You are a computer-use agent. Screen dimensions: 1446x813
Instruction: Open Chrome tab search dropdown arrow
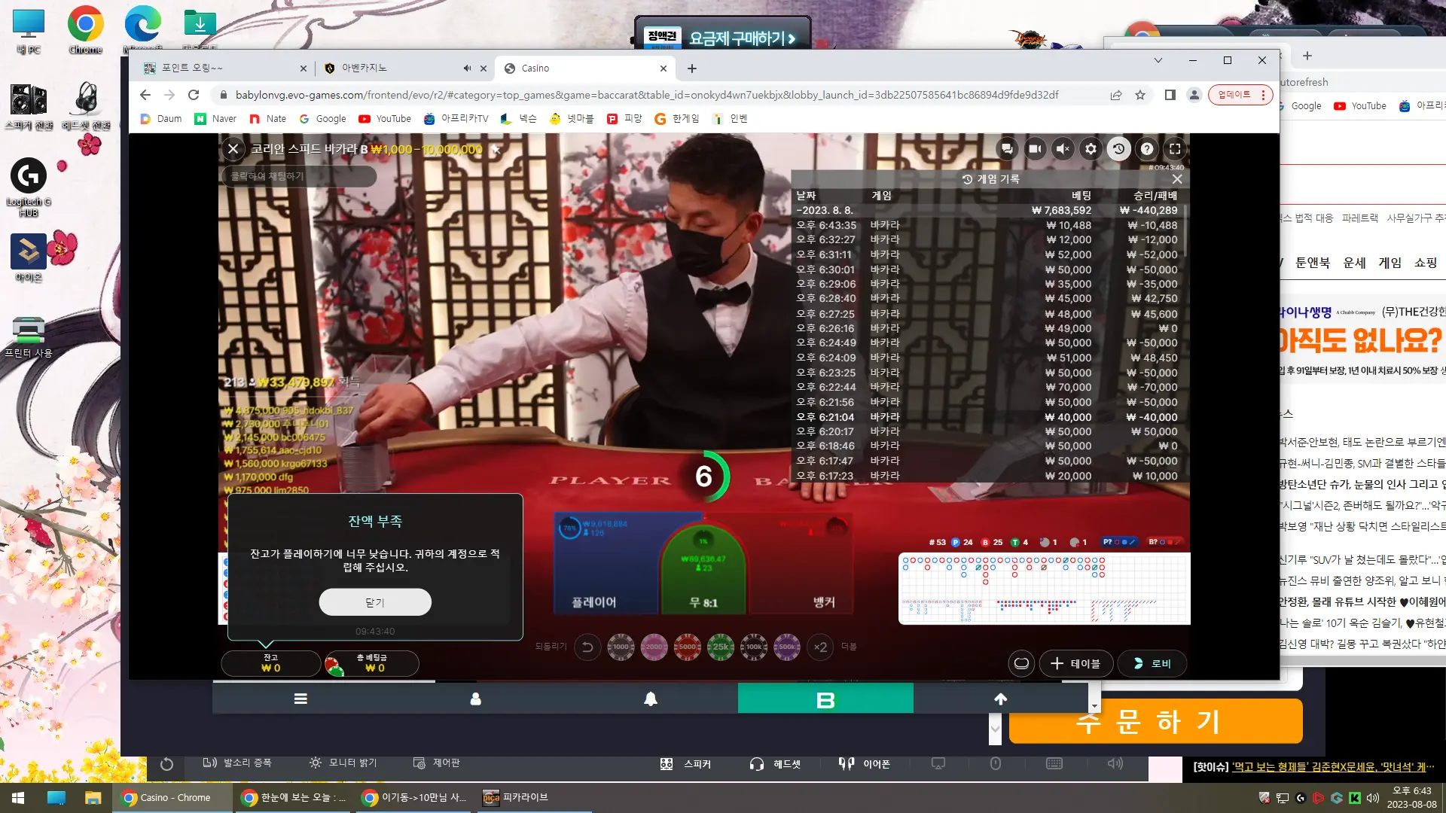click(x=1158, y=60)
